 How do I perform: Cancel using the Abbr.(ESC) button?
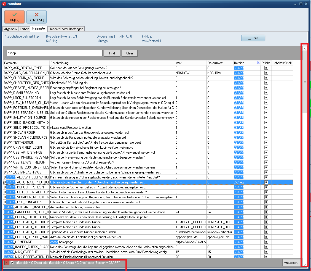click(x=36, y=17)
